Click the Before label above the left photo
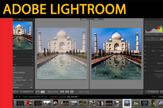 pos(84,19)
